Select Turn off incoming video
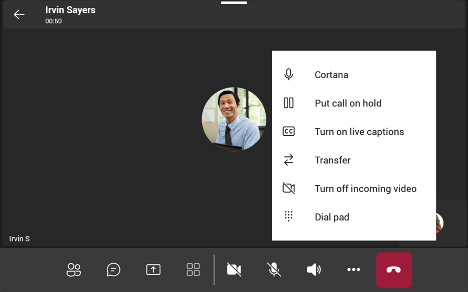 pyautogui.click(x=365, y=189)
